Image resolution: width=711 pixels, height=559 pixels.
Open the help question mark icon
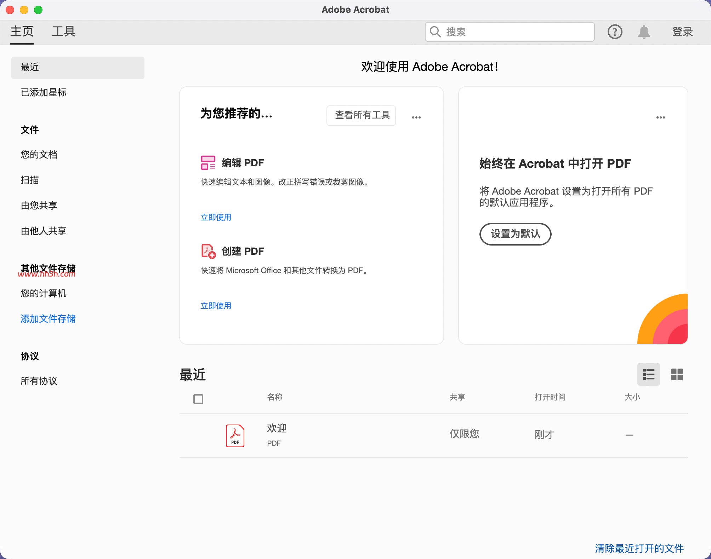coord(615,32)
